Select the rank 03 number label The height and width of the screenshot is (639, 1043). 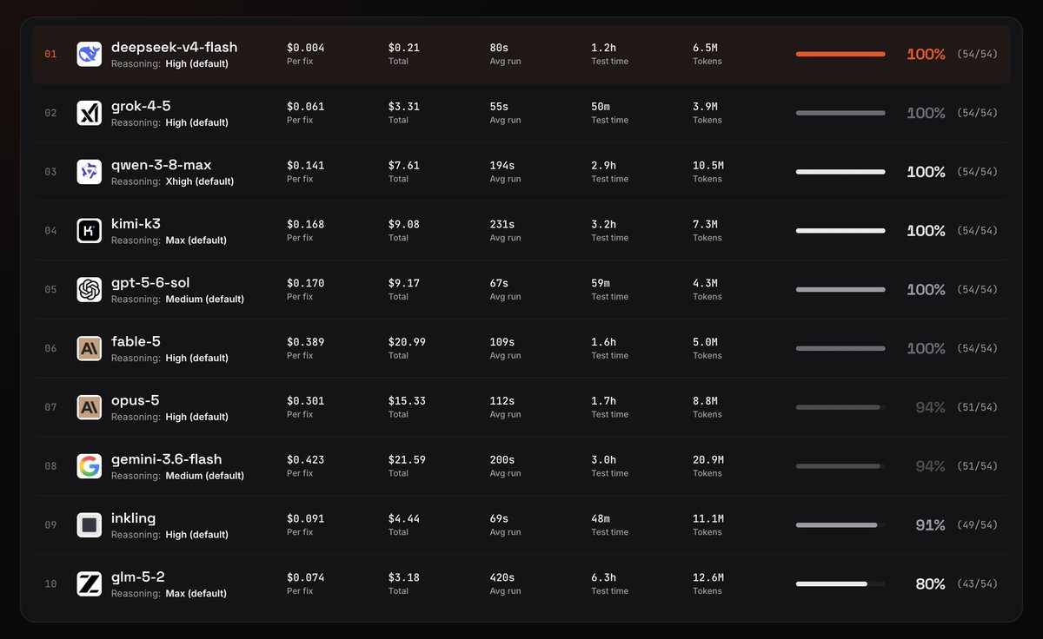[50, 172]
